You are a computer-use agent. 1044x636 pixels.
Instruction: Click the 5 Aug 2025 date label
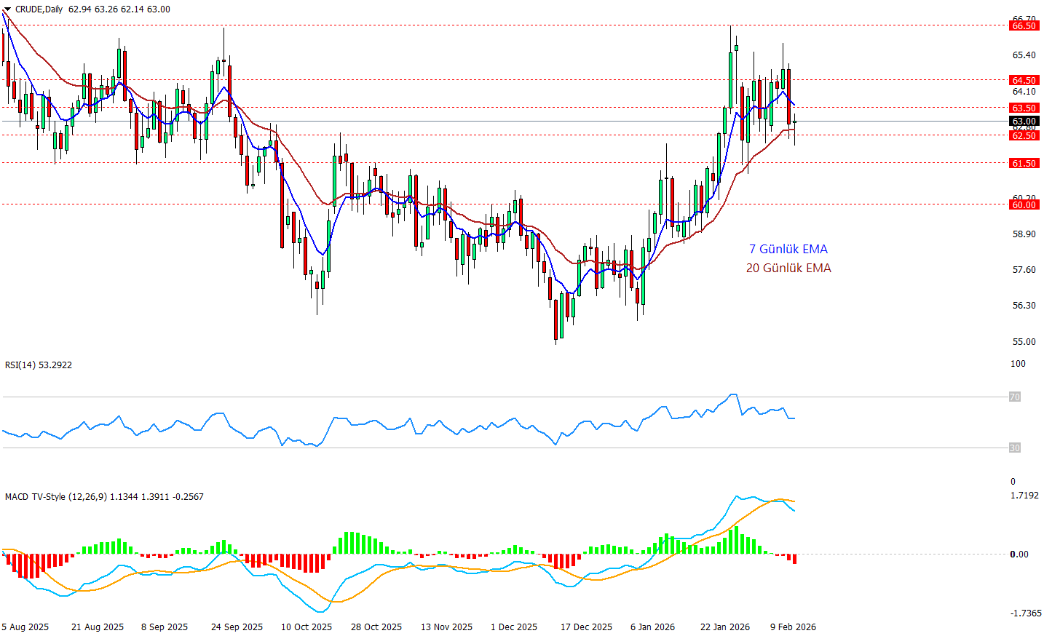(25, 627)
